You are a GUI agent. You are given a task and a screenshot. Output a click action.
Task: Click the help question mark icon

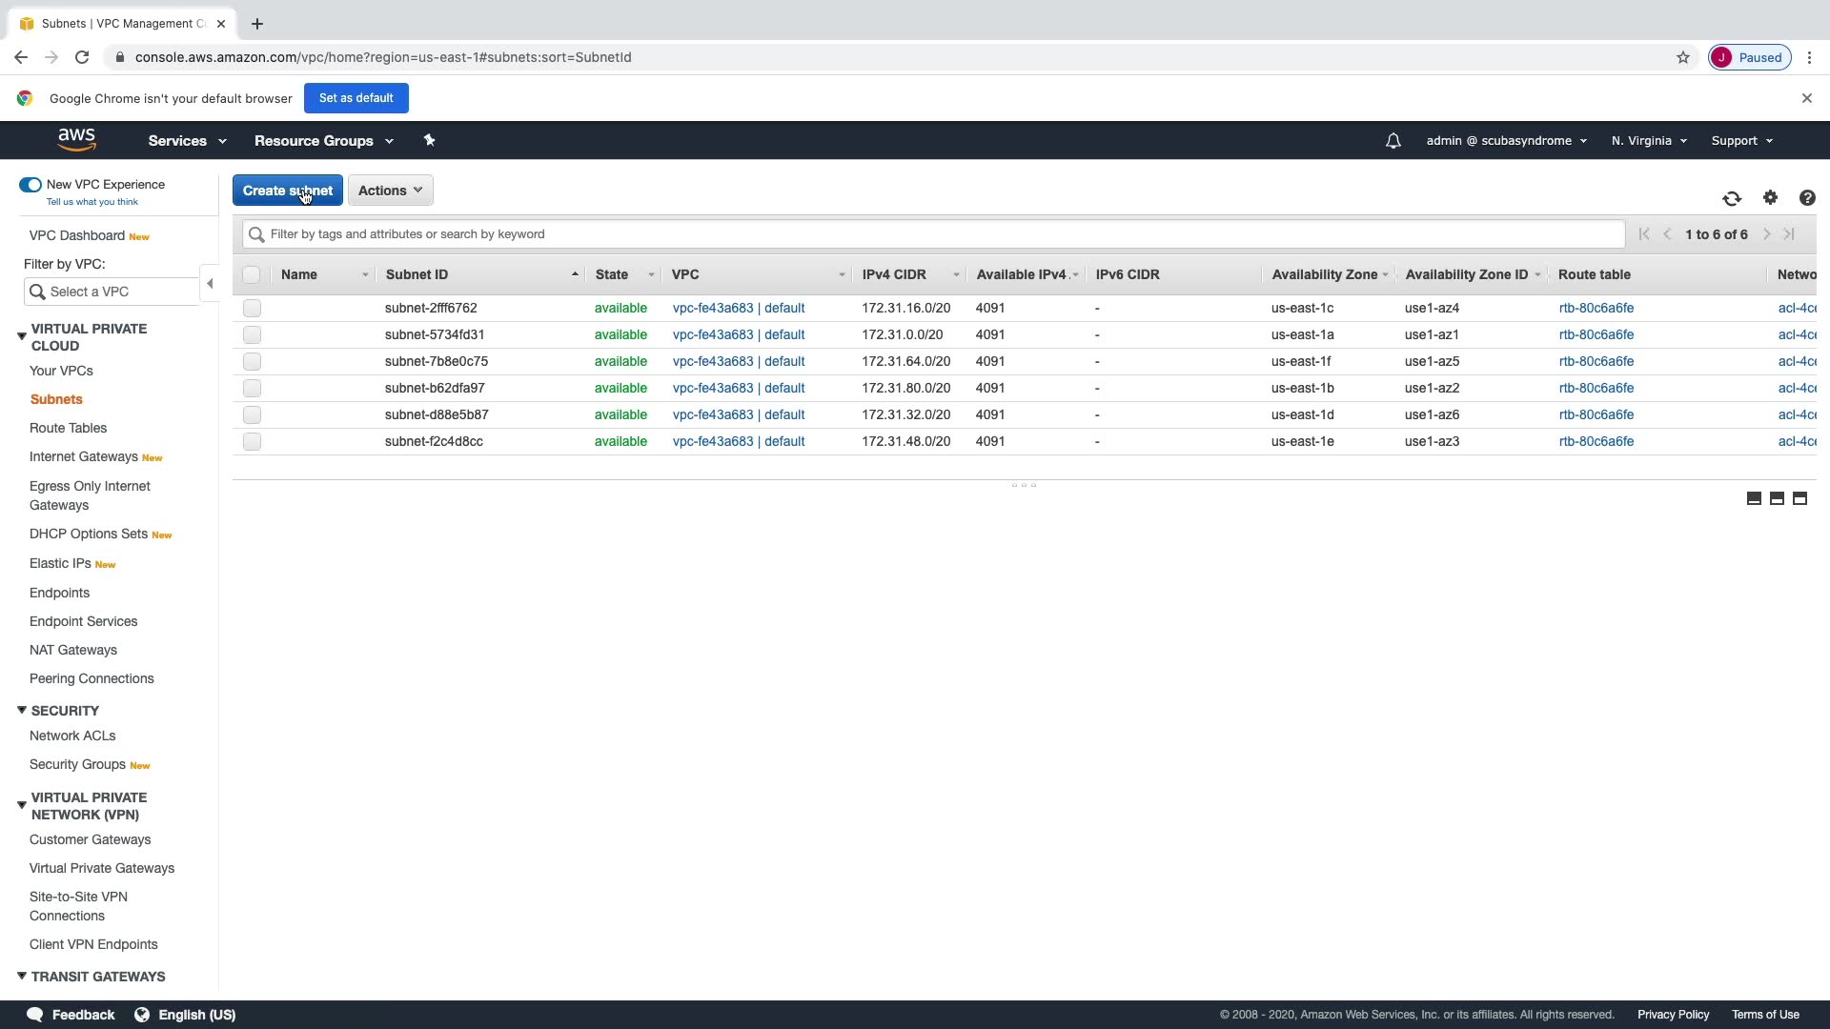(x=1807, y=197)
